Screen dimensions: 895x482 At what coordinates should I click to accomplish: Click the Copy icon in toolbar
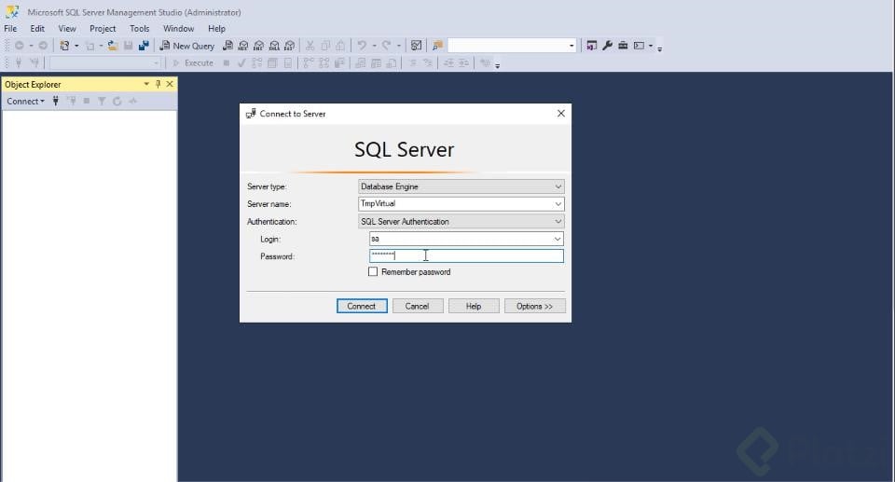point(325,46)
